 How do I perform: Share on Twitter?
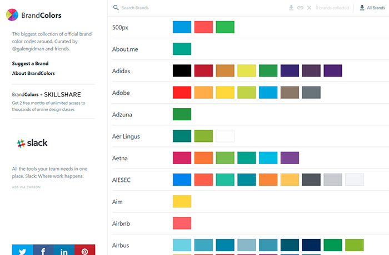pos(22,250)
